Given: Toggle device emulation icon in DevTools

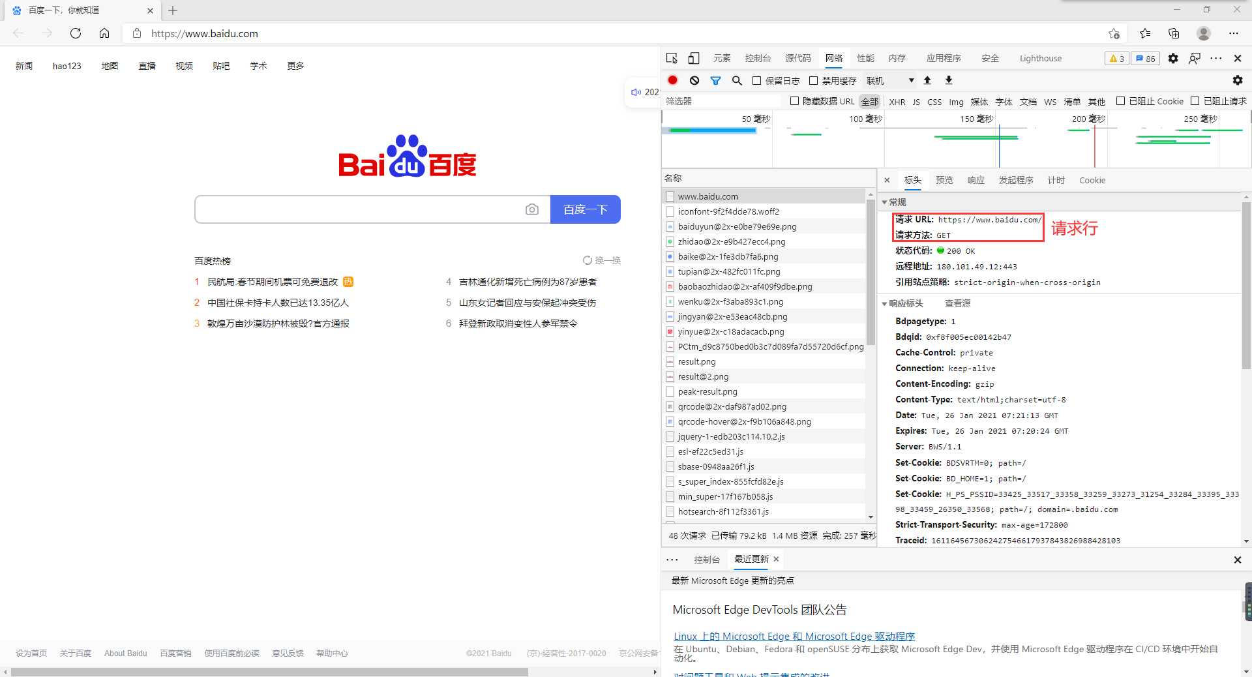Looking at the screenshot, I should [694, 58].
